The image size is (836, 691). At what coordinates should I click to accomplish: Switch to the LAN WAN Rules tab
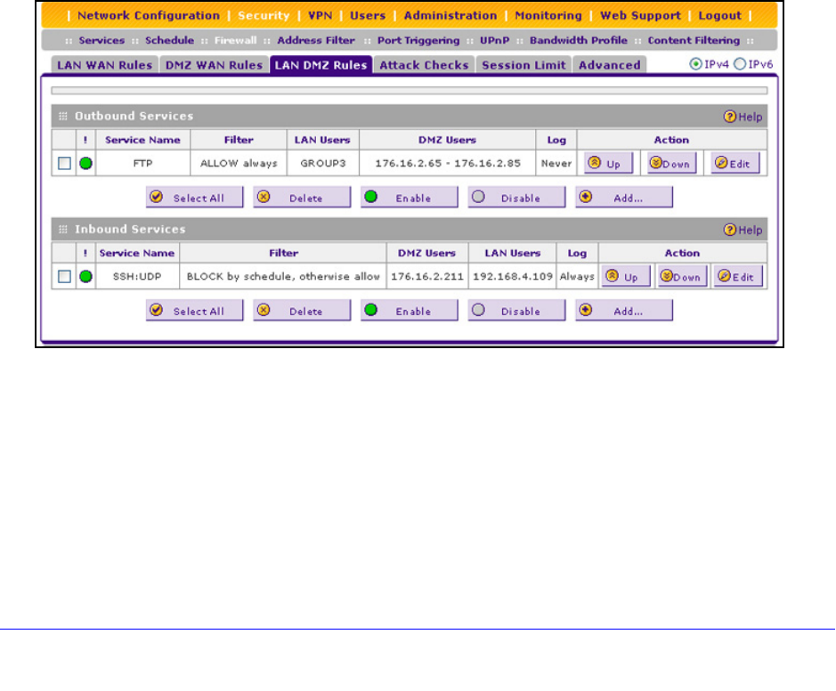[x=104, y=65]
